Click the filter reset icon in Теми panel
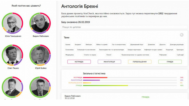Screen dimensions: 189x106 click(x=182, y=35)
